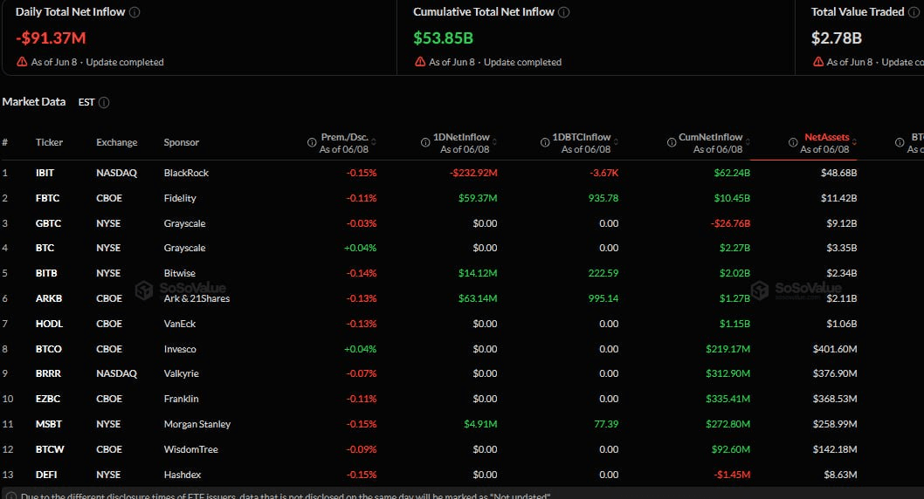This screenshot has height=499, width=924.
Task: Sort by CumNetInflow using its sort arrows
Action: pos(748,142)
